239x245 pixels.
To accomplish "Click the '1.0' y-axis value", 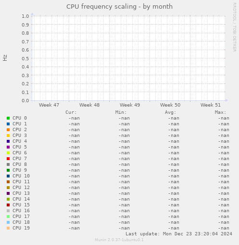I will [25, 16].
